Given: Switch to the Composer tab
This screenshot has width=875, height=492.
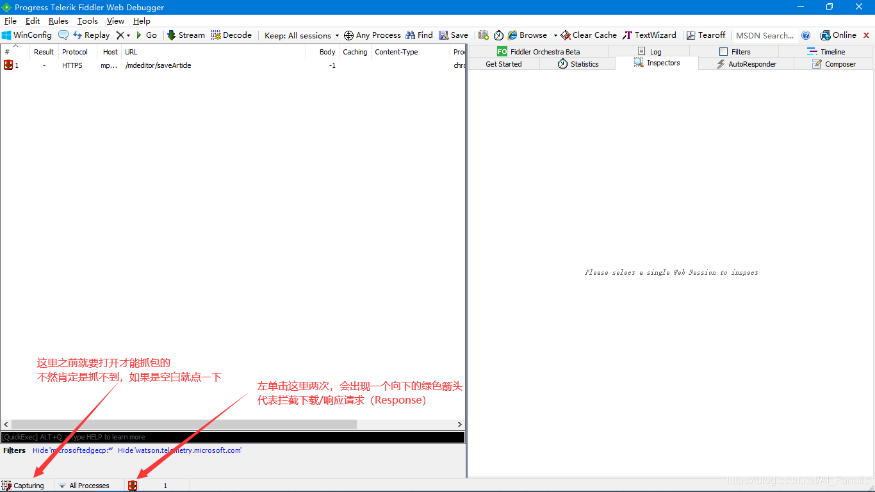Looking at the screenshot, I should (x=833, y=64).
